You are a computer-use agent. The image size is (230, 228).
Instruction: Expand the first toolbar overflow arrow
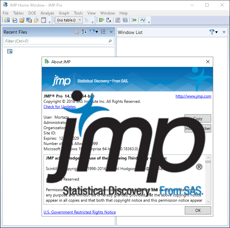pyautogui.click(x=50, y=22)
